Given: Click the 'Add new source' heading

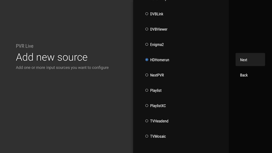Looking at the screenshot, I should [x=52, y=57].
